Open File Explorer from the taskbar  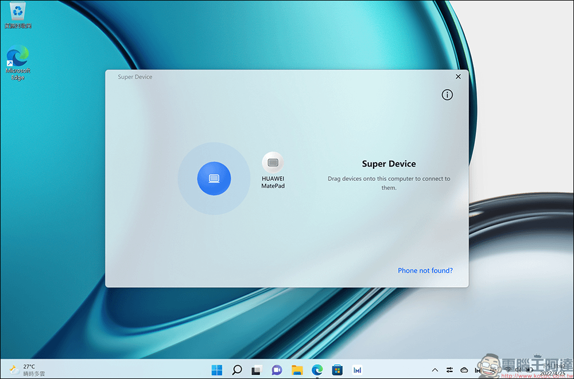pyautogui.click(x=297, y=370)
